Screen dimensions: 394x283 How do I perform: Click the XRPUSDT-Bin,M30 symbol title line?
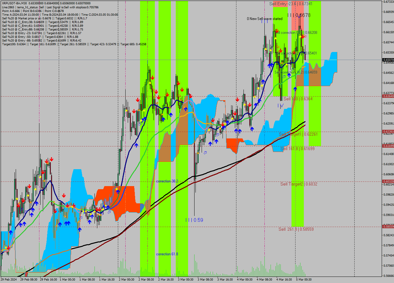[x=46, y=3]
